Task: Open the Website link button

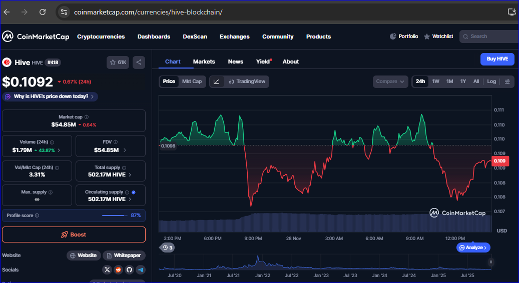Action: (x=83, y=255)
